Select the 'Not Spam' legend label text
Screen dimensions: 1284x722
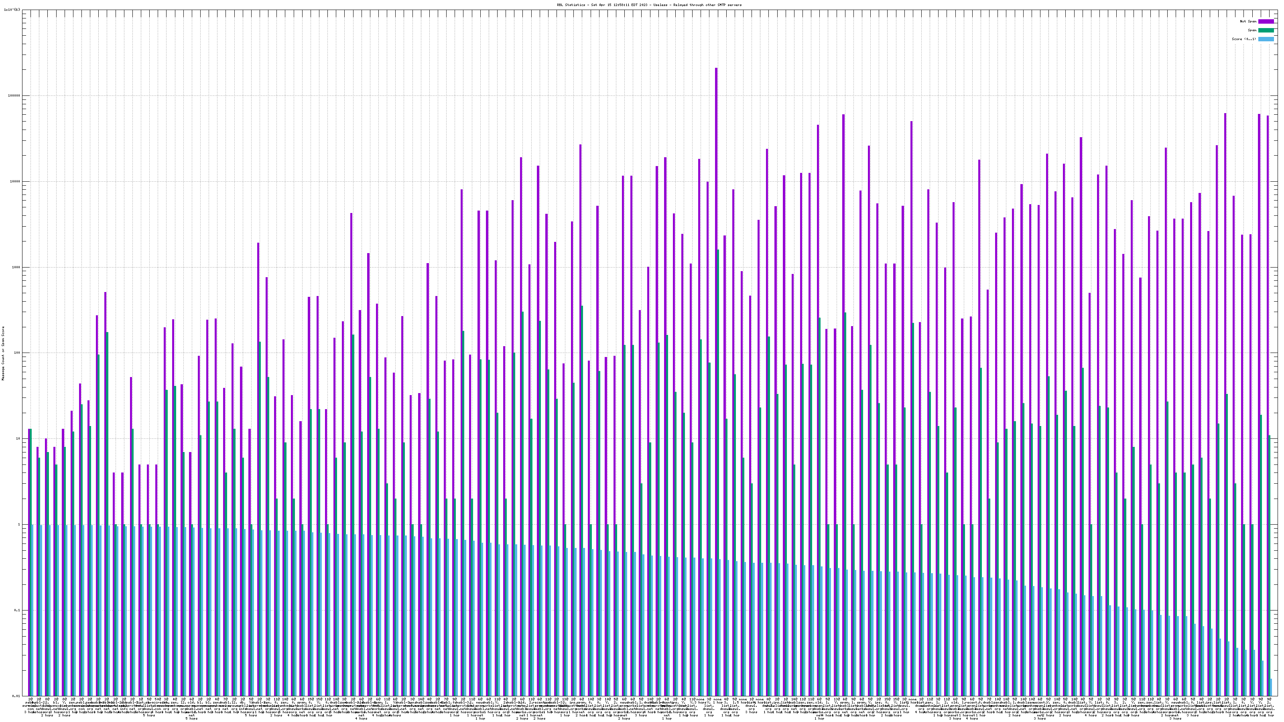pos(1248,21)
